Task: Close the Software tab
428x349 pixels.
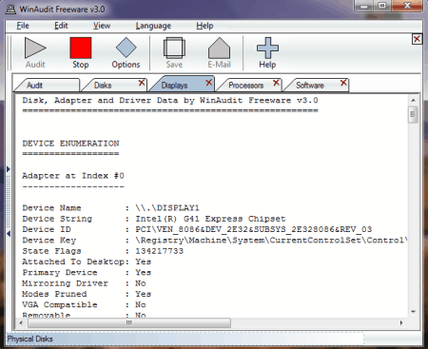Action: (x=343, y=83)
